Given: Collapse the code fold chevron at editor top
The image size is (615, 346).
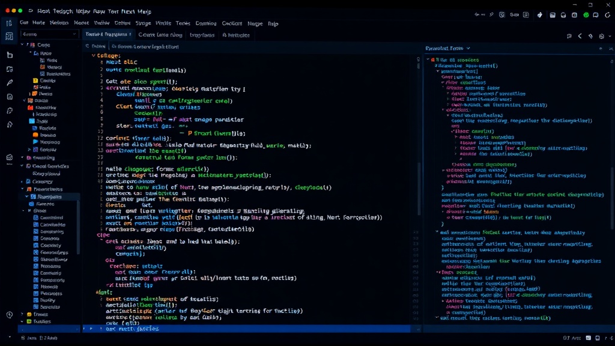Looking at the screenshot, I should 93,56.
